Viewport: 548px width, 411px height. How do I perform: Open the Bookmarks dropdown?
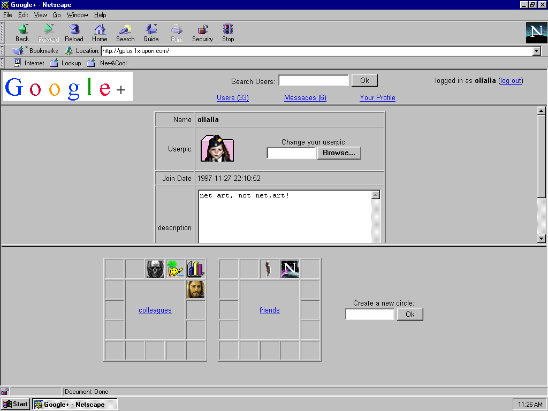36,51
